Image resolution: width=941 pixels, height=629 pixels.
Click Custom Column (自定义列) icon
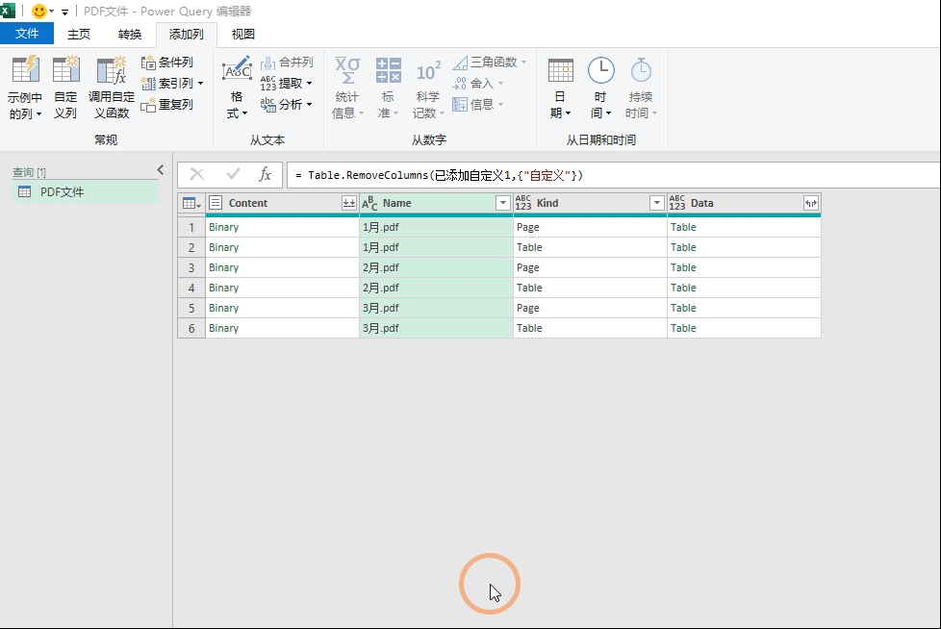[x=65, y=71]
